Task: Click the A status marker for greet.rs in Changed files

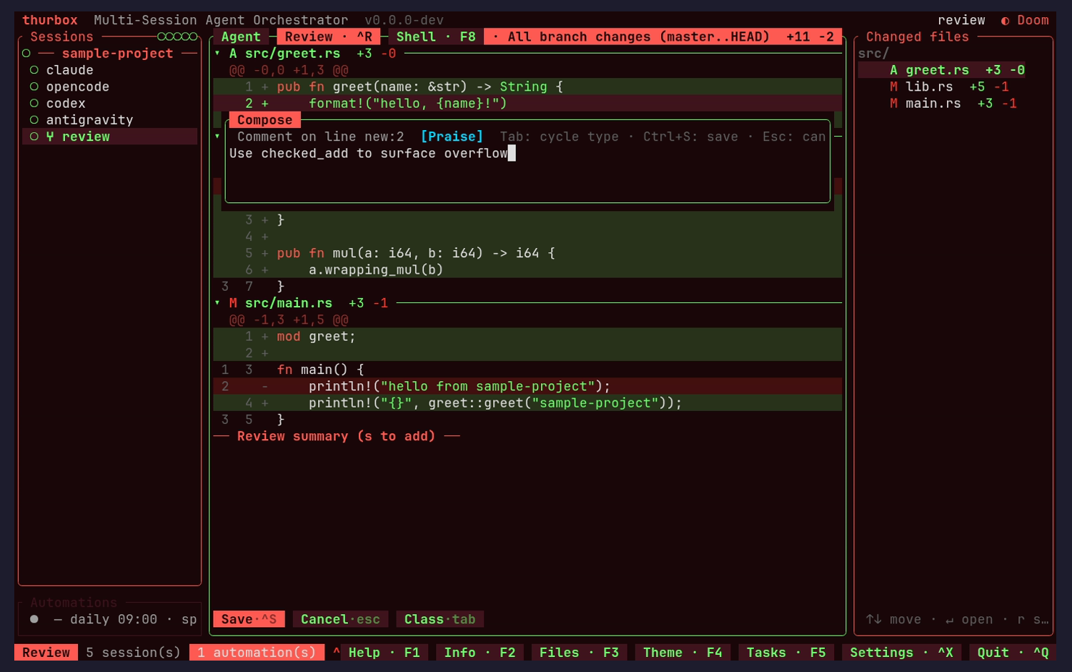Action: pyautogui.click(x=893, y=70)
